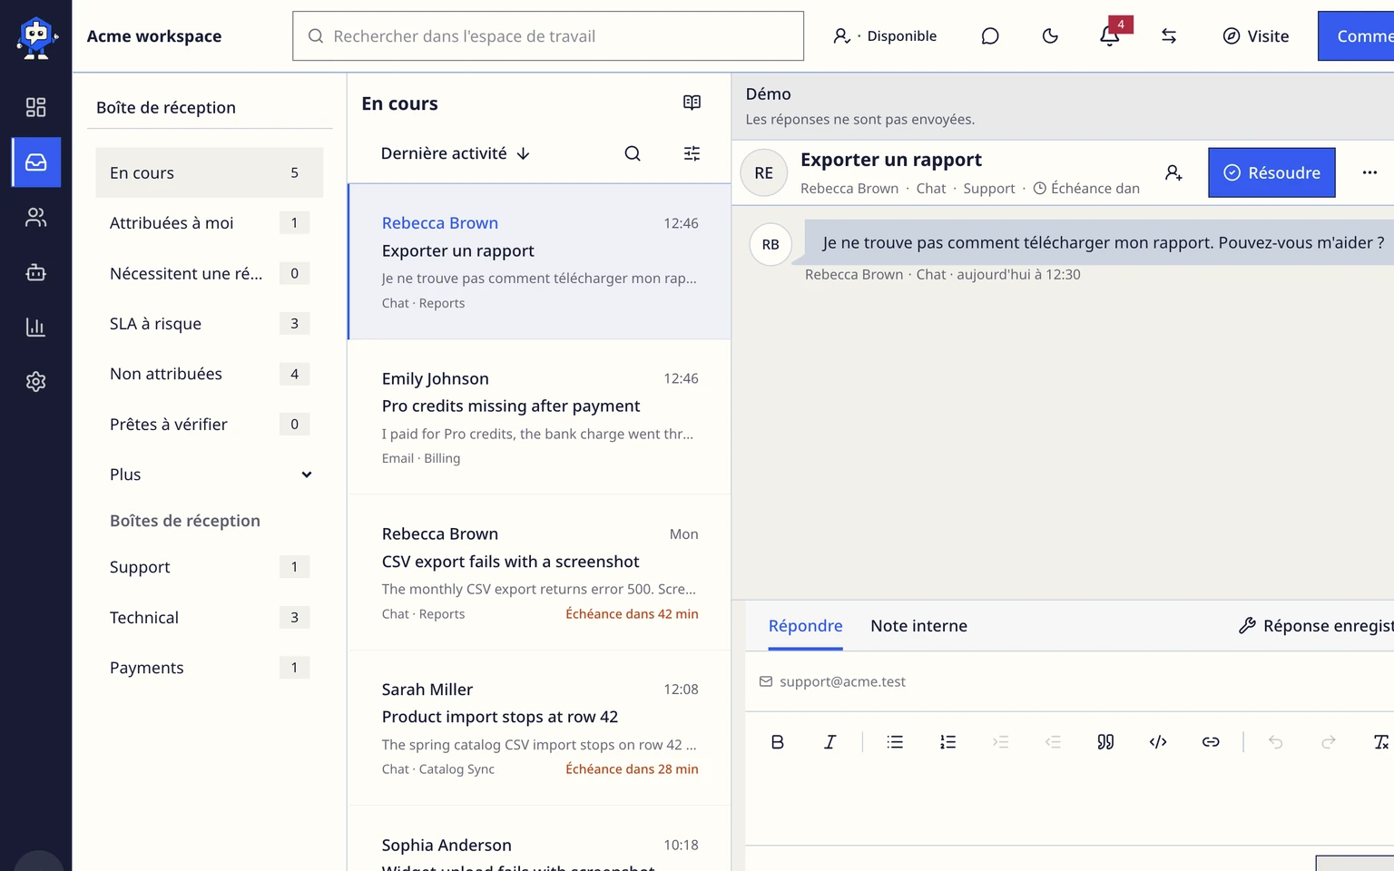The image size is (1394, 871).
Task: Click the blue Comme... button top right
Action: coord(1356,36)
